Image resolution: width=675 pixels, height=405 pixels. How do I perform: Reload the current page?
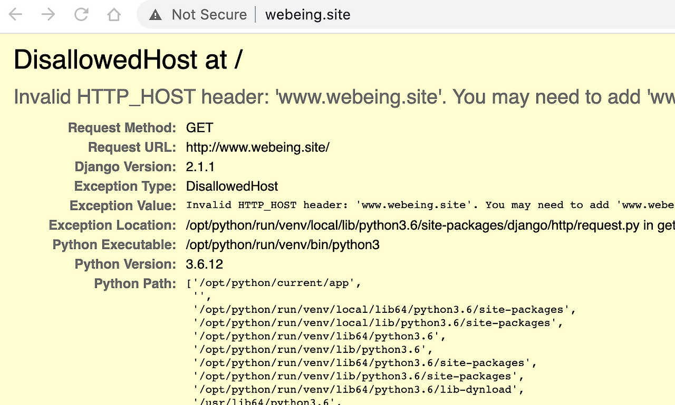pyautogui.click(x=81, y=14)
